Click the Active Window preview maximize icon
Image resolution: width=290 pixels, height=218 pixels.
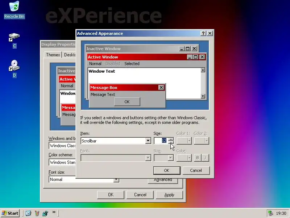tap(195, 57)
